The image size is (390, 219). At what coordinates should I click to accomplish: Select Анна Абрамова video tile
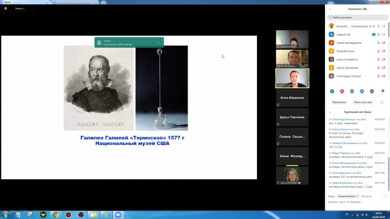pyautogui.click(x=292, y=98)
